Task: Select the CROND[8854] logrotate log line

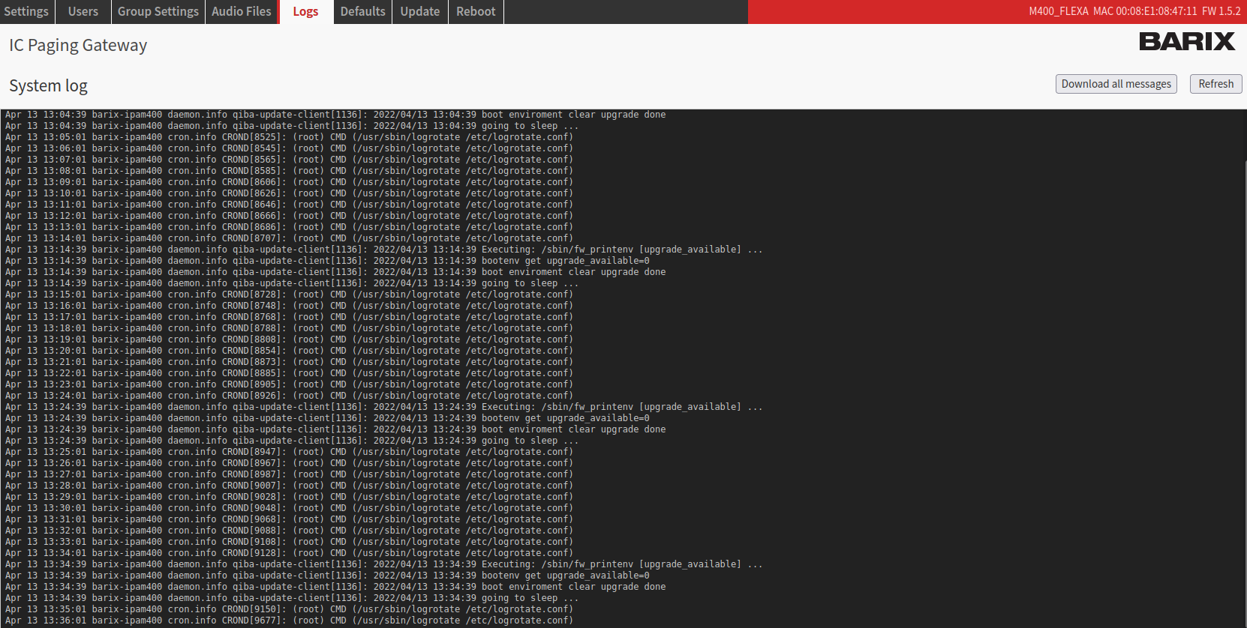Action: pyautogui.click(x=289, y=351)
